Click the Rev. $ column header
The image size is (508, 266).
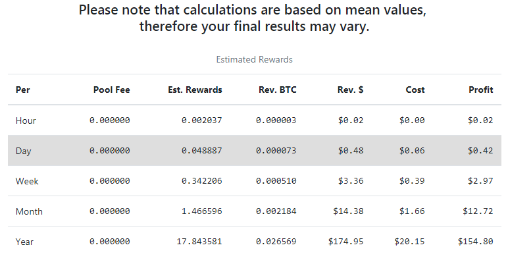coord(351,90)
